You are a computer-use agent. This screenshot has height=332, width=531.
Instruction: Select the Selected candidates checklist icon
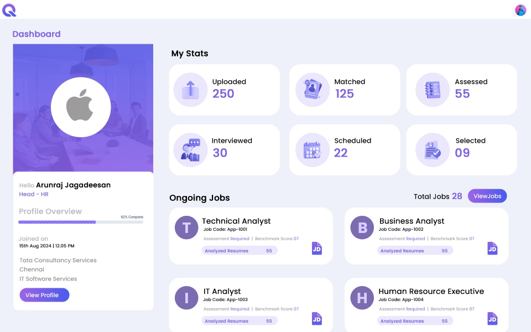coord(432,148)
